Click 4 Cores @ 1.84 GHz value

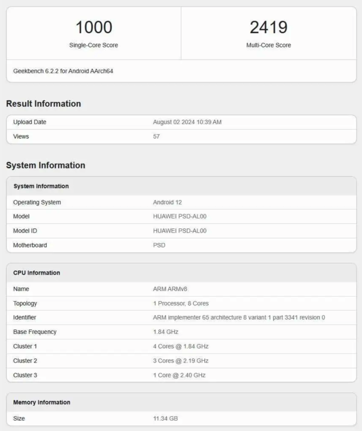point(180,347)
